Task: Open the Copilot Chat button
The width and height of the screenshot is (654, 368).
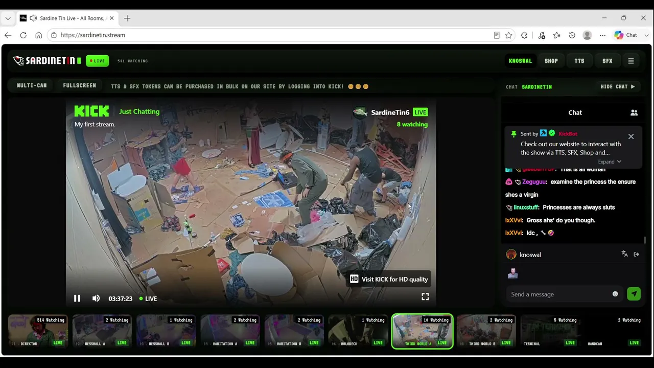Action: tap(626, 35)
